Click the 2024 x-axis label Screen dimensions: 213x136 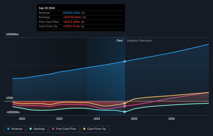click(97, 119)
